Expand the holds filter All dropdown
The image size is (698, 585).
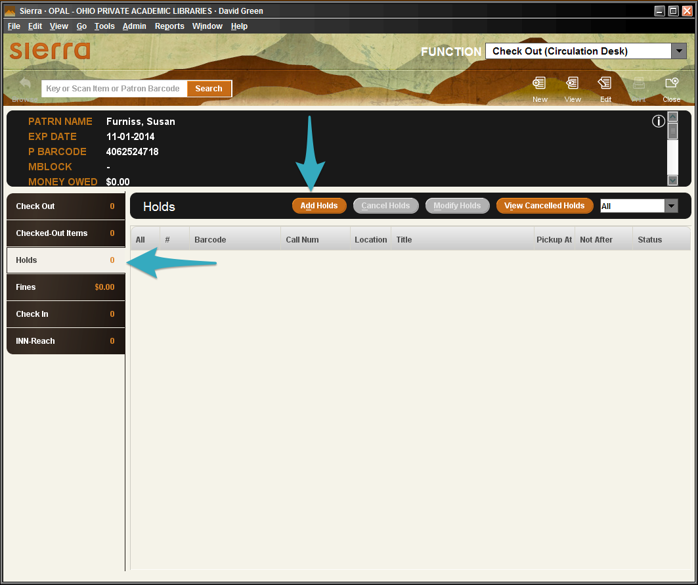pyautogui.click(x=671, y=206)
